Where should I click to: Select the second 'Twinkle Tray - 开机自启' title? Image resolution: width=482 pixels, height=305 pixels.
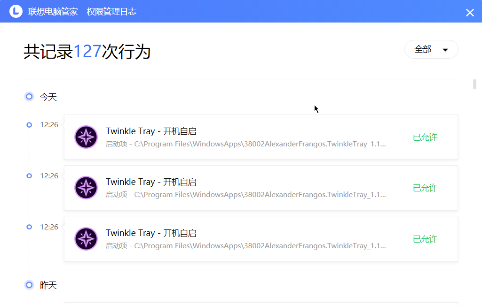pos(151,182)
